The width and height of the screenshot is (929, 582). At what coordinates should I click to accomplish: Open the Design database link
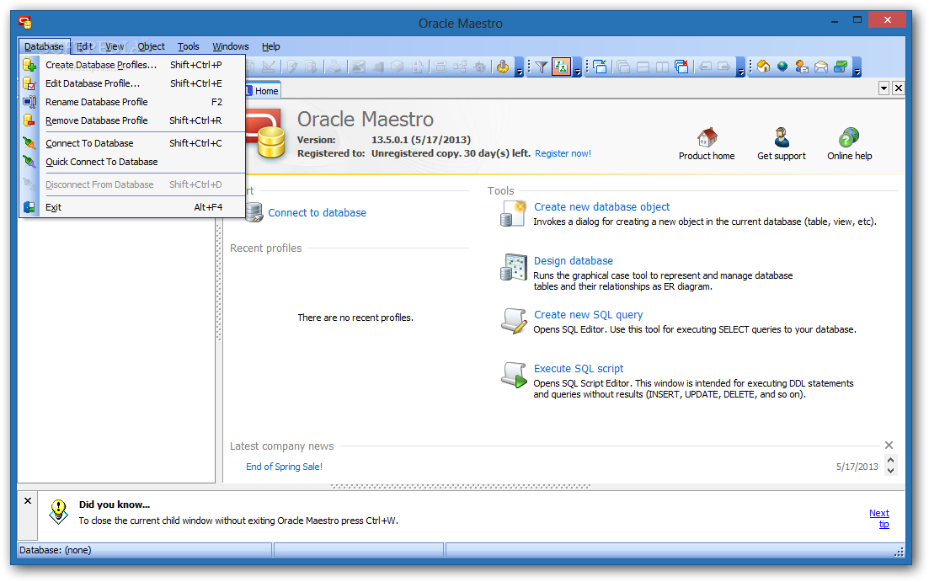tap(574, 261)
